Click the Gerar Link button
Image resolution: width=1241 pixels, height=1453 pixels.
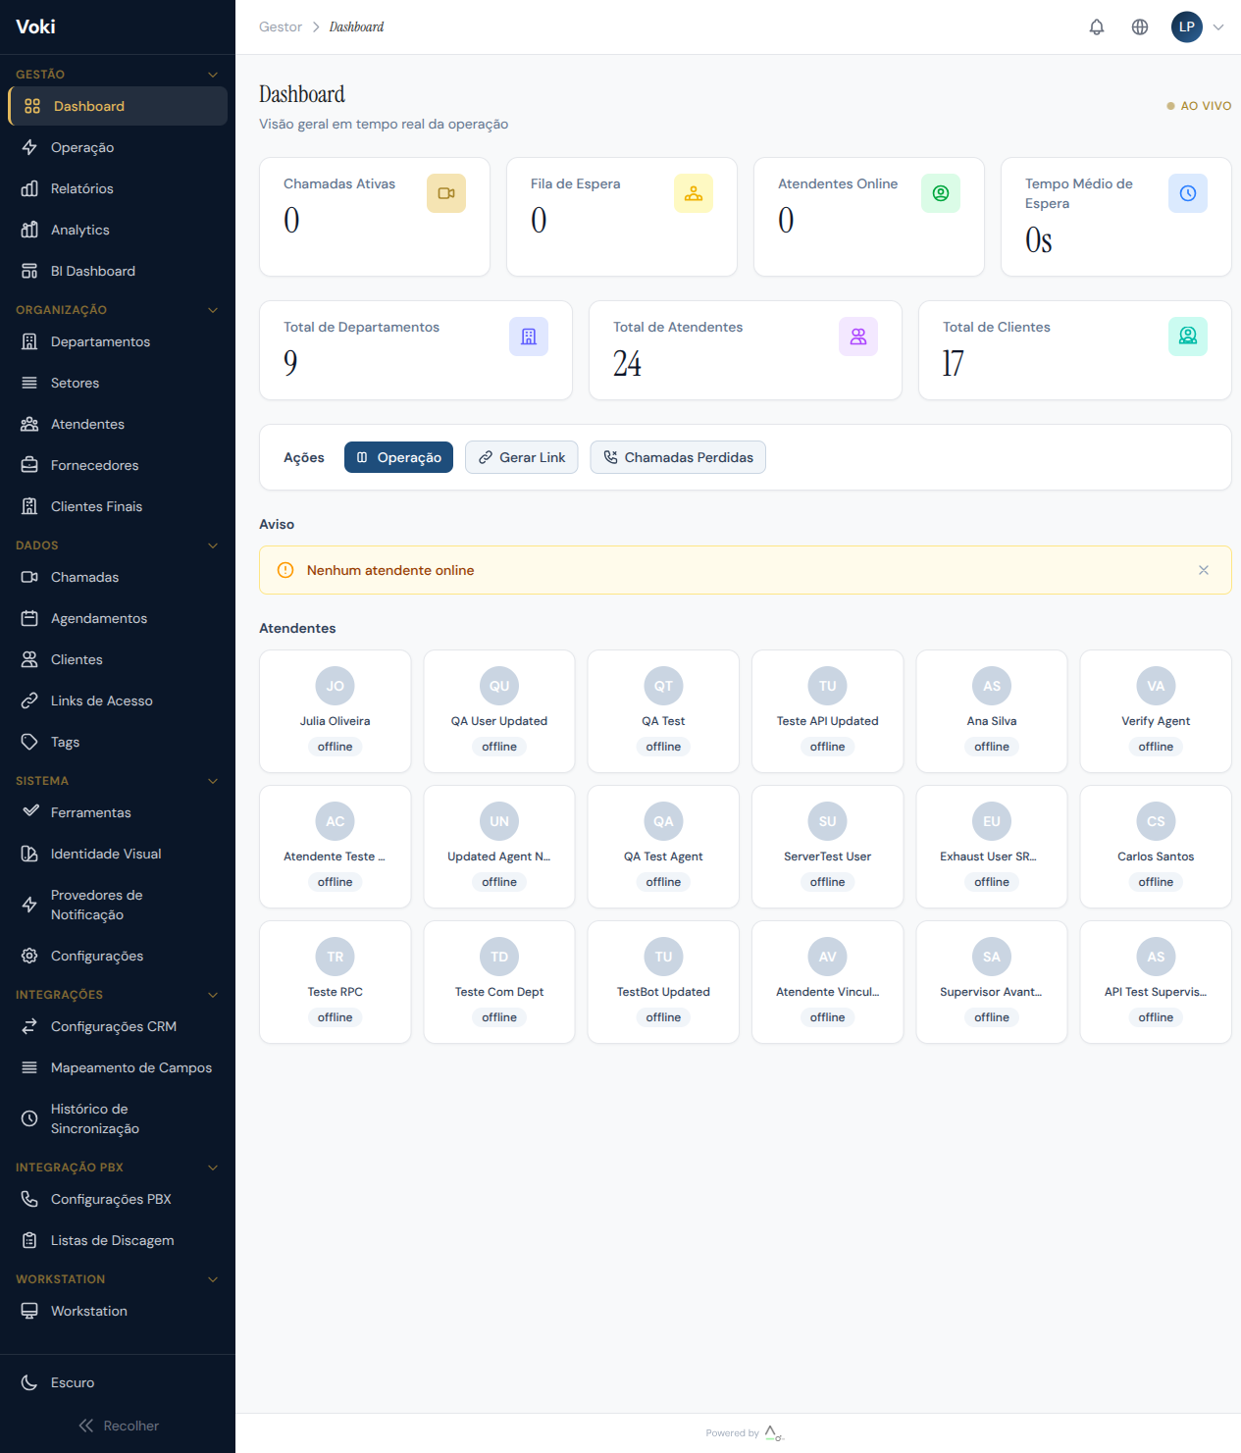point(521,457)
